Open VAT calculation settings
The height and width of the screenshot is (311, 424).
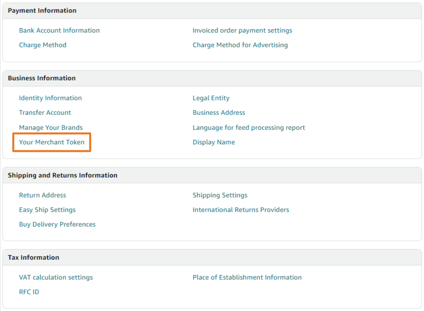pyautogui.click(x=56, y=277)
